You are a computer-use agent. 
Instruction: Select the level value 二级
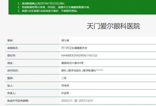tap(63, 78)
